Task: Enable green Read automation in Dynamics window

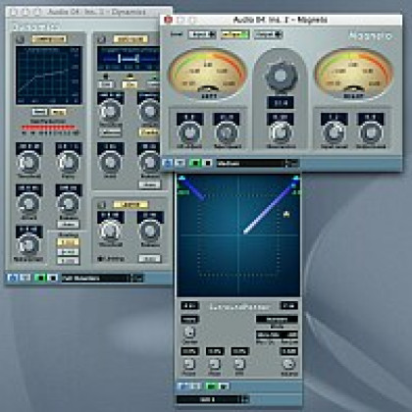Action: pyautogui.click(x=40, y=278)
